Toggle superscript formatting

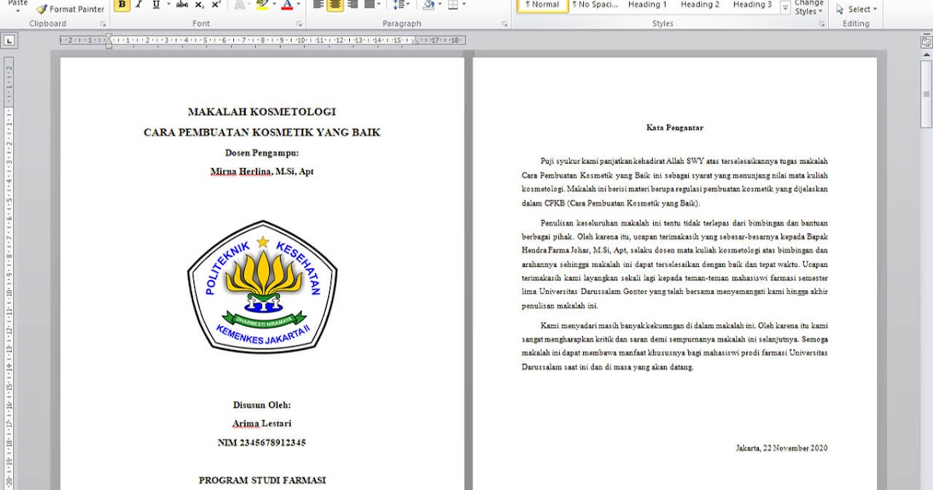[216, 5]
